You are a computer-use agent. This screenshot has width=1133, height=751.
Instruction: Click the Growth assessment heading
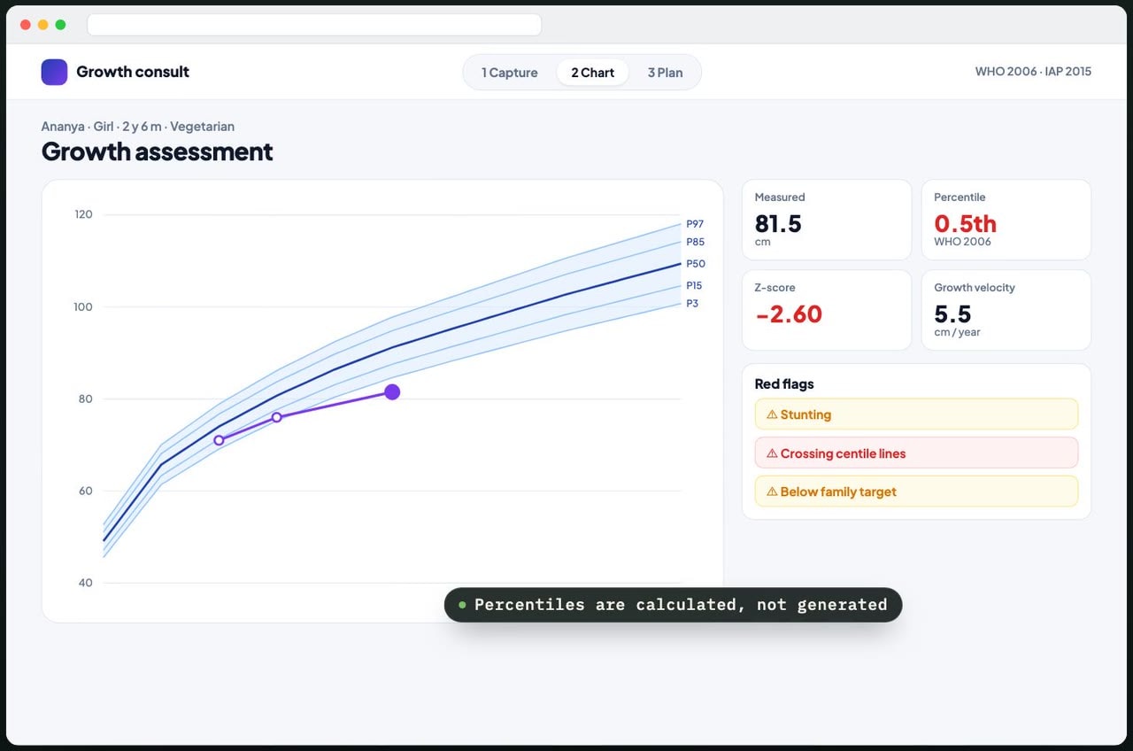pyautogui.click(x=158, y=151)
